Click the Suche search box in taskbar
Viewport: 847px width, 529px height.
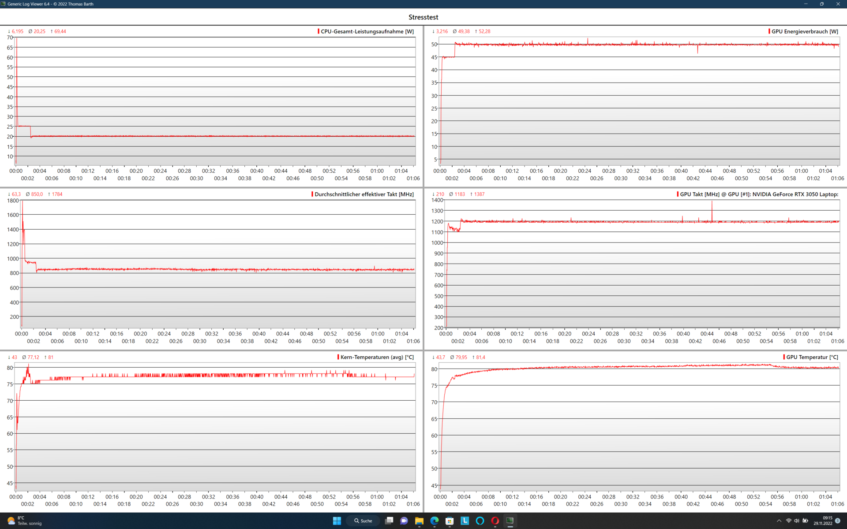coord(363,521)
